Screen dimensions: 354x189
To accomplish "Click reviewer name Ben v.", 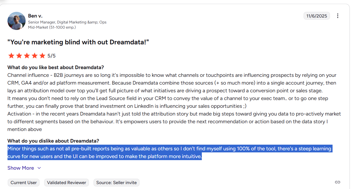I will (x=35, y=16).
